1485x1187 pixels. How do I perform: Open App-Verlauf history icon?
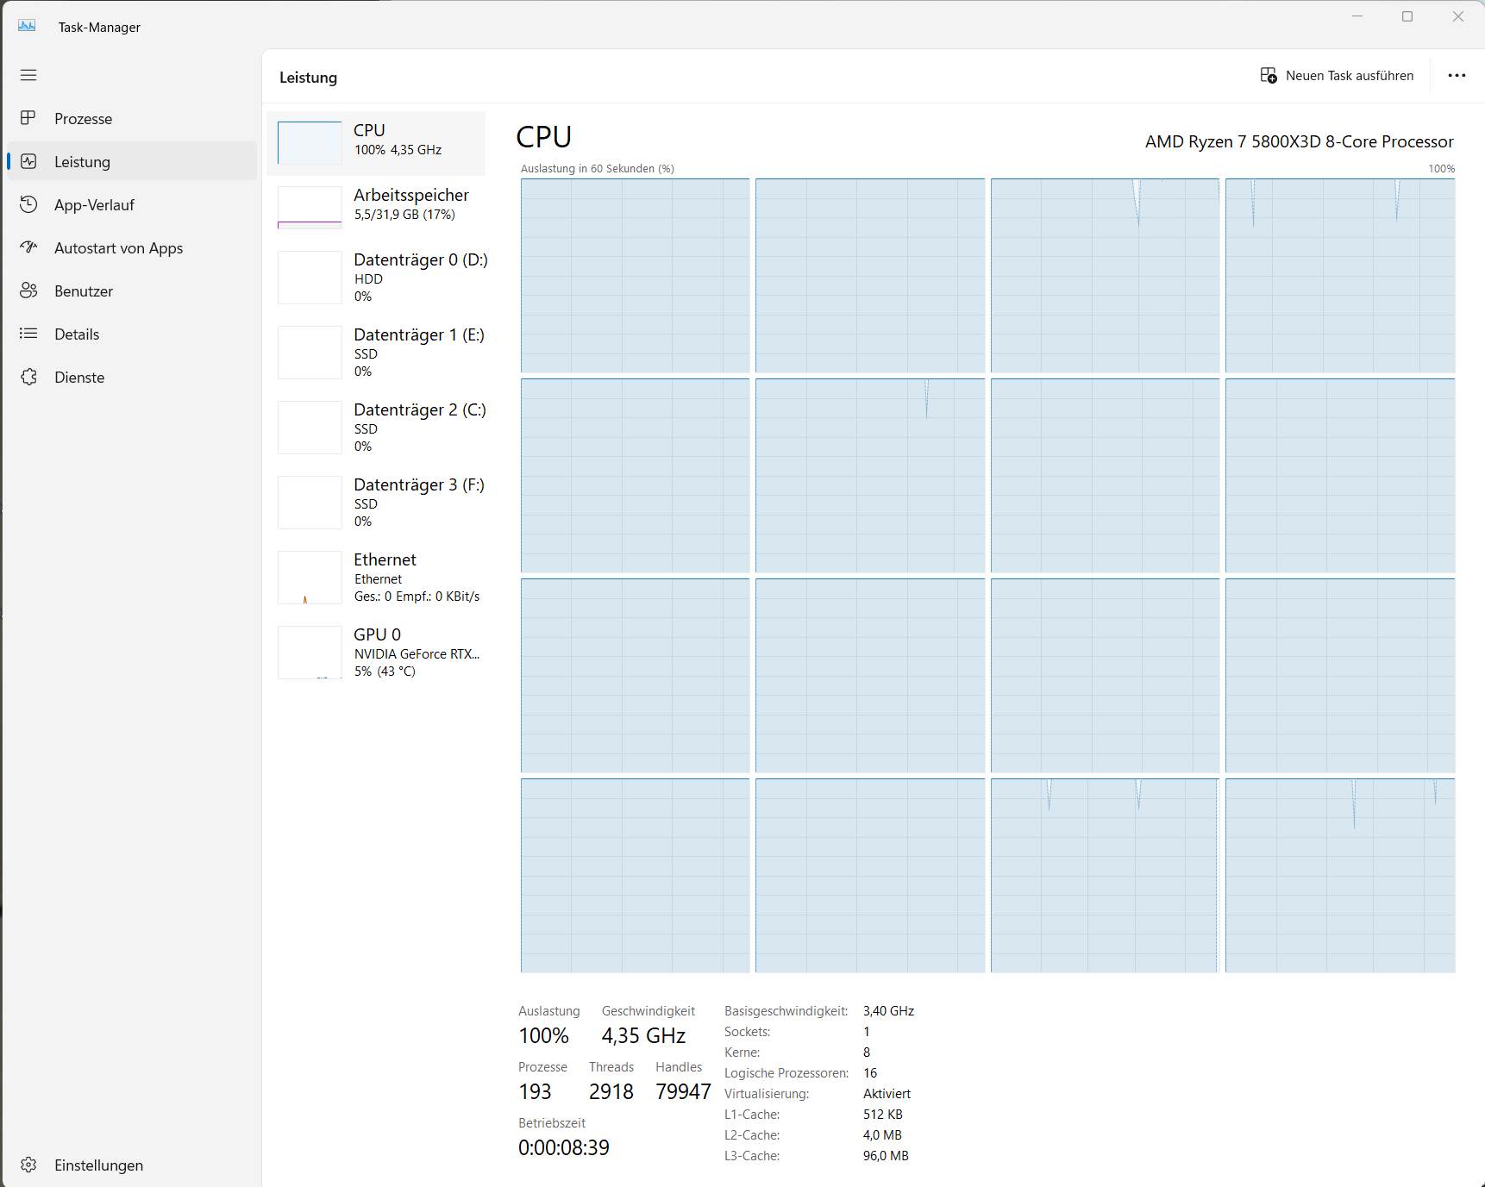pos(28,204)
